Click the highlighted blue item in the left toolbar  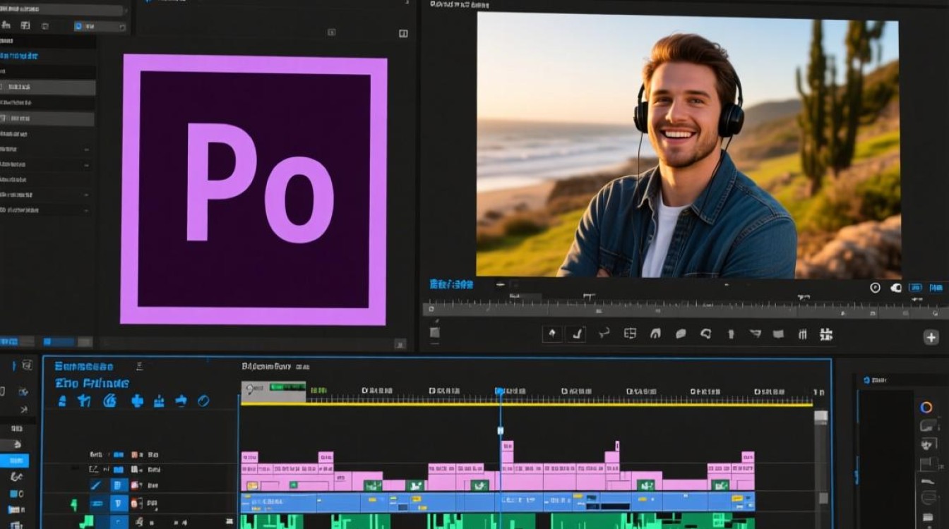click(x=15, y=461)
